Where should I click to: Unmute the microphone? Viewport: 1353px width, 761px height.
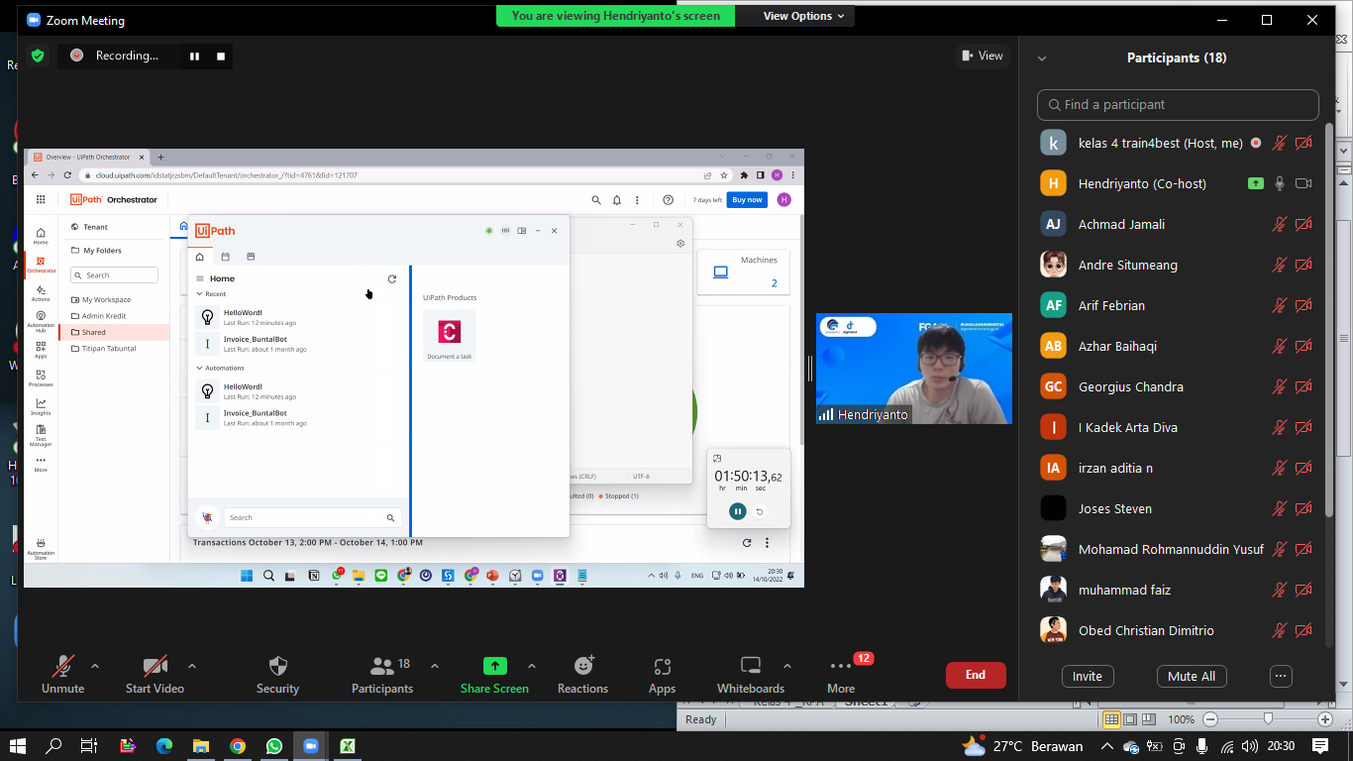pyautogui.click(x=63, y=675)
